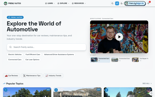
Task: Expand the Learn menu
Action: point(50,3)
